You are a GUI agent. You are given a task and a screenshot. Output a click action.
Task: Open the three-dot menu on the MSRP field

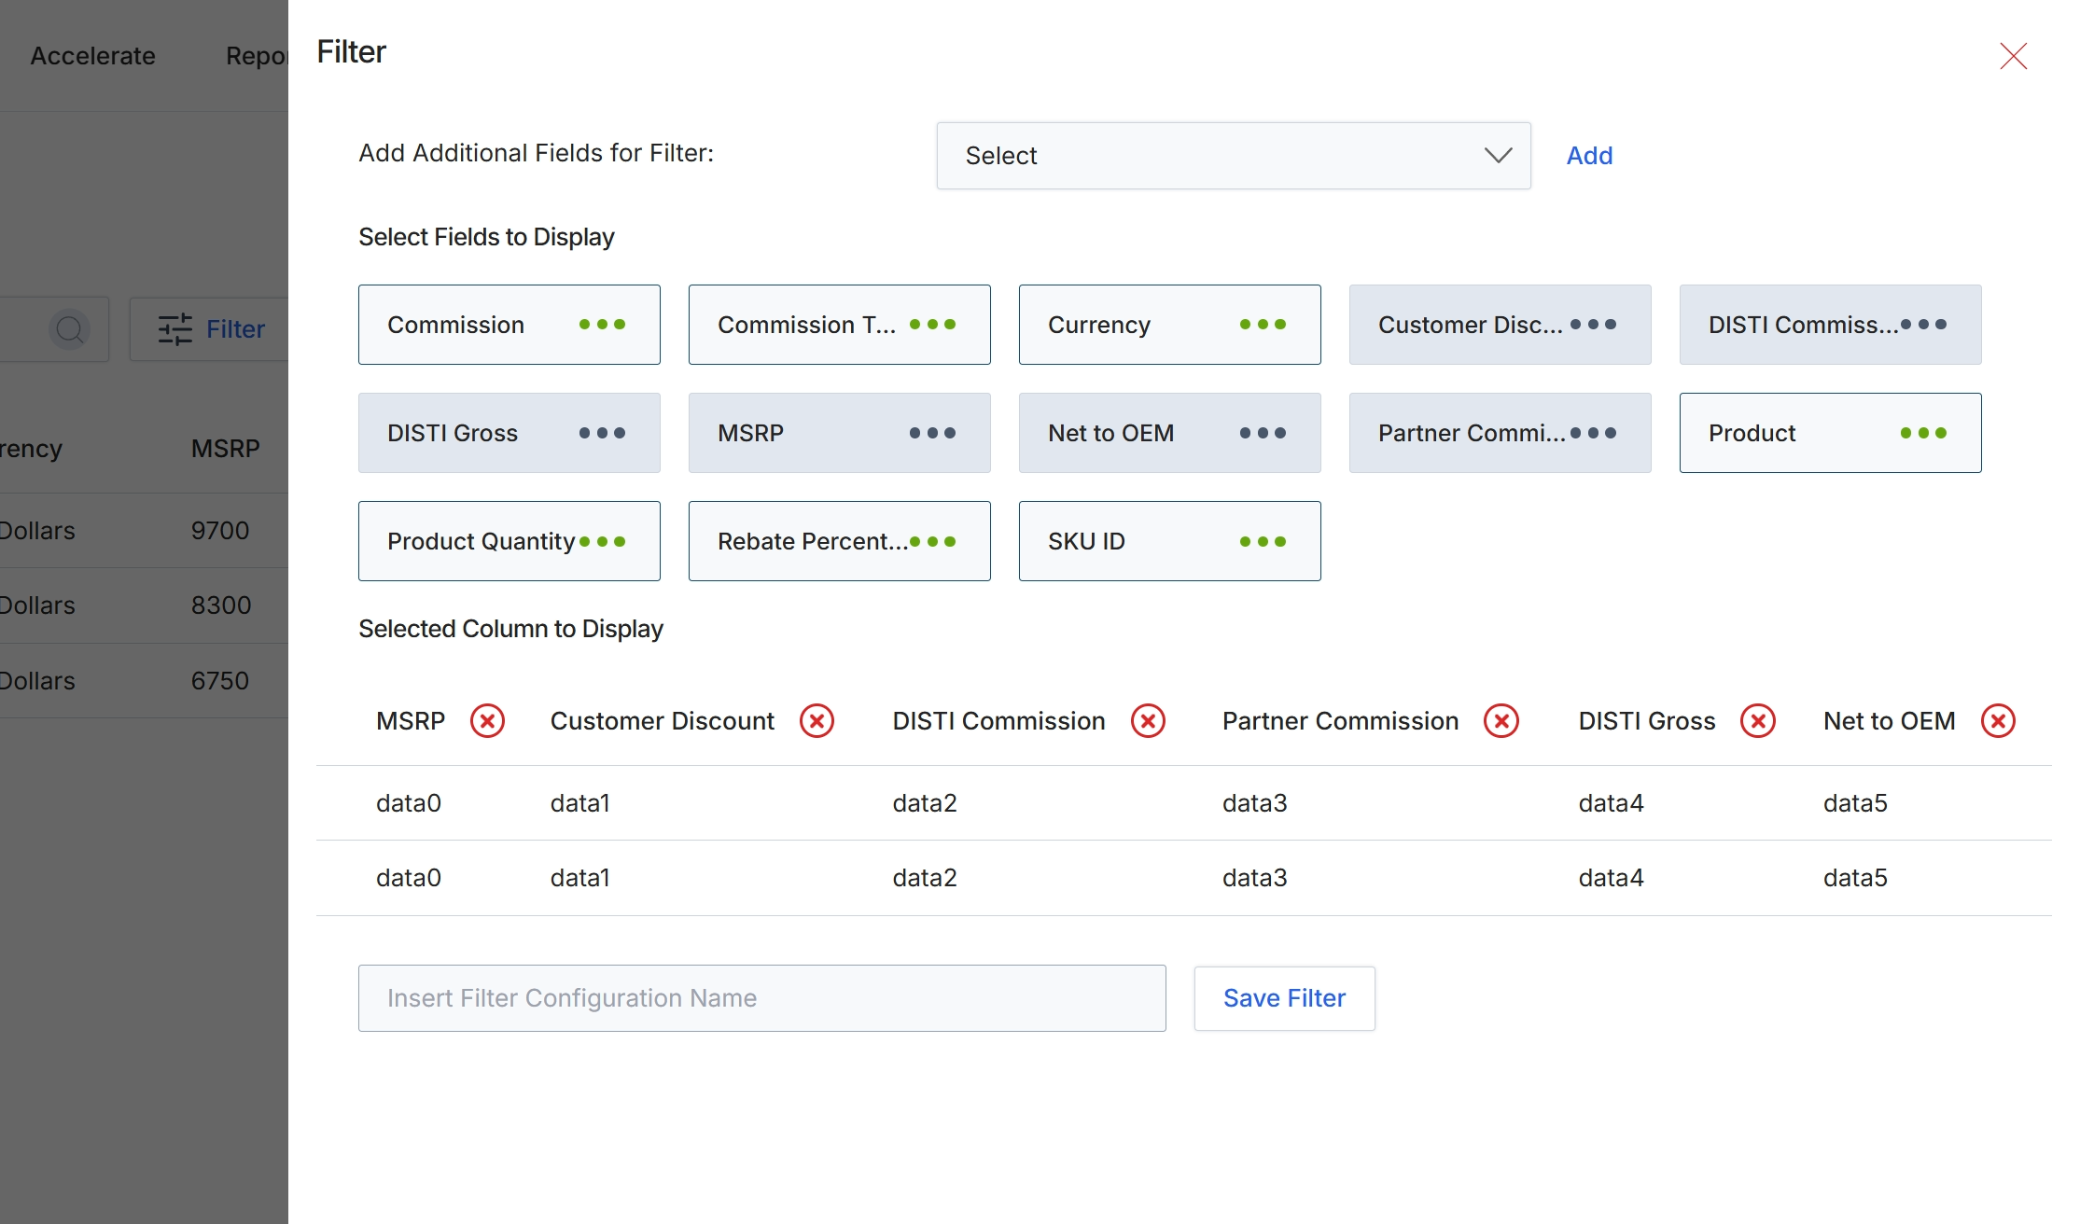(932, 433)
